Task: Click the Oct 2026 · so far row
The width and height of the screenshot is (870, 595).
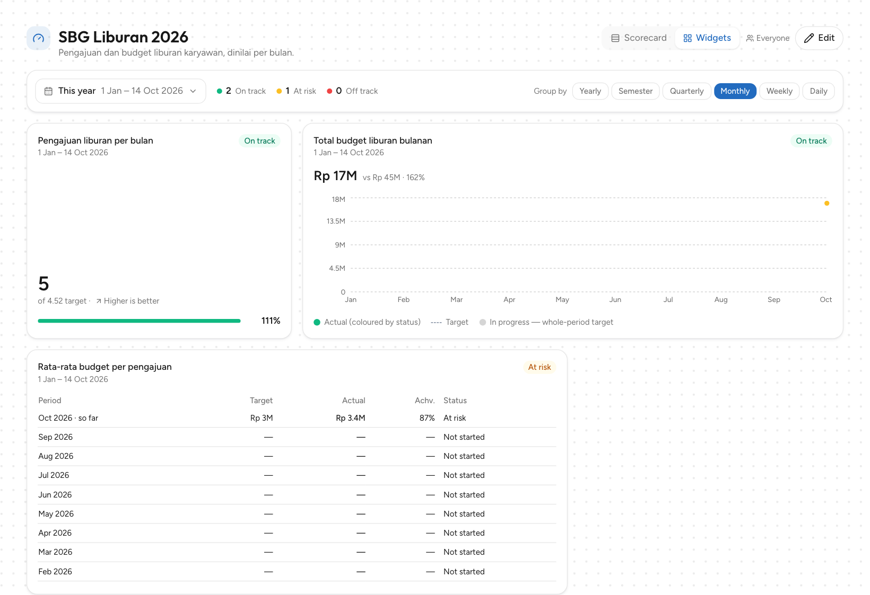Action: 297,418
